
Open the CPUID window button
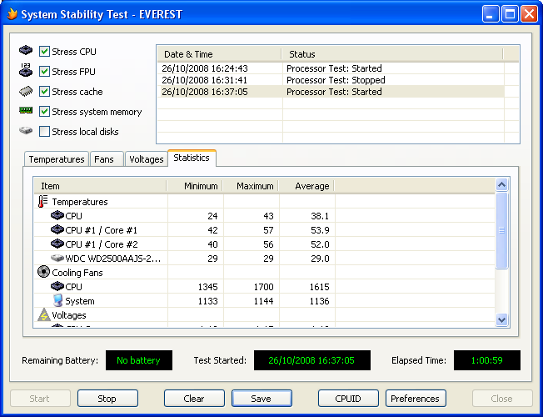[x=348, y=399]
